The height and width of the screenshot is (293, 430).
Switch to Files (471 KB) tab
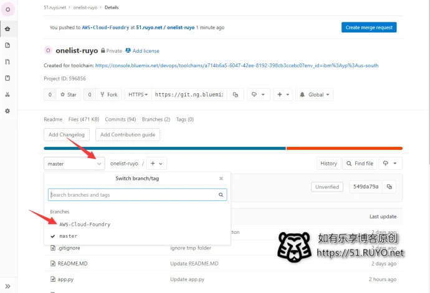click(x=84, y=119)
